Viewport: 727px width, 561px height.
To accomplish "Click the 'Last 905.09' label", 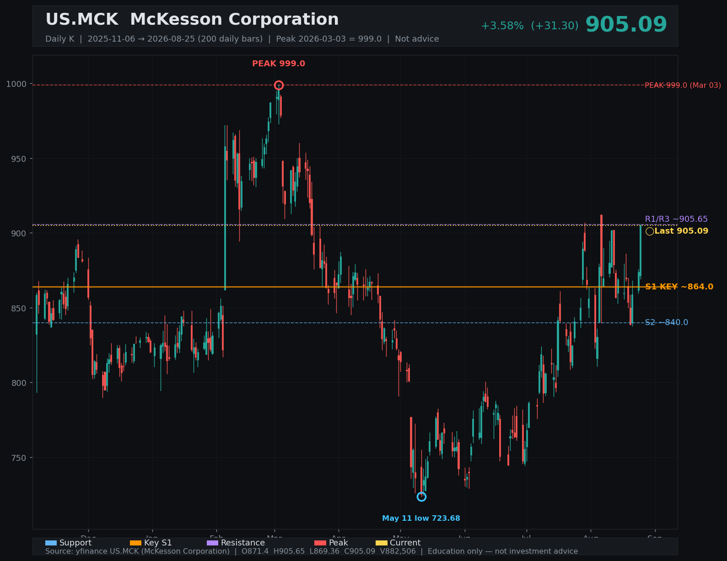I will (x=681, y=231).
